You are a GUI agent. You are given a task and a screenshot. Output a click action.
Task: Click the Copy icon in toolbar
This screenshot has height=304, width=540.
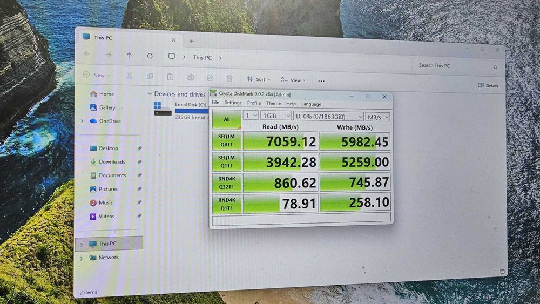click(x=150, y=77)
